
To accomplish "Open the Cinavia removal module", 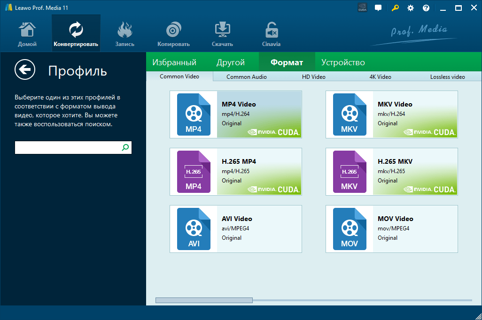I will pos(271,34).
